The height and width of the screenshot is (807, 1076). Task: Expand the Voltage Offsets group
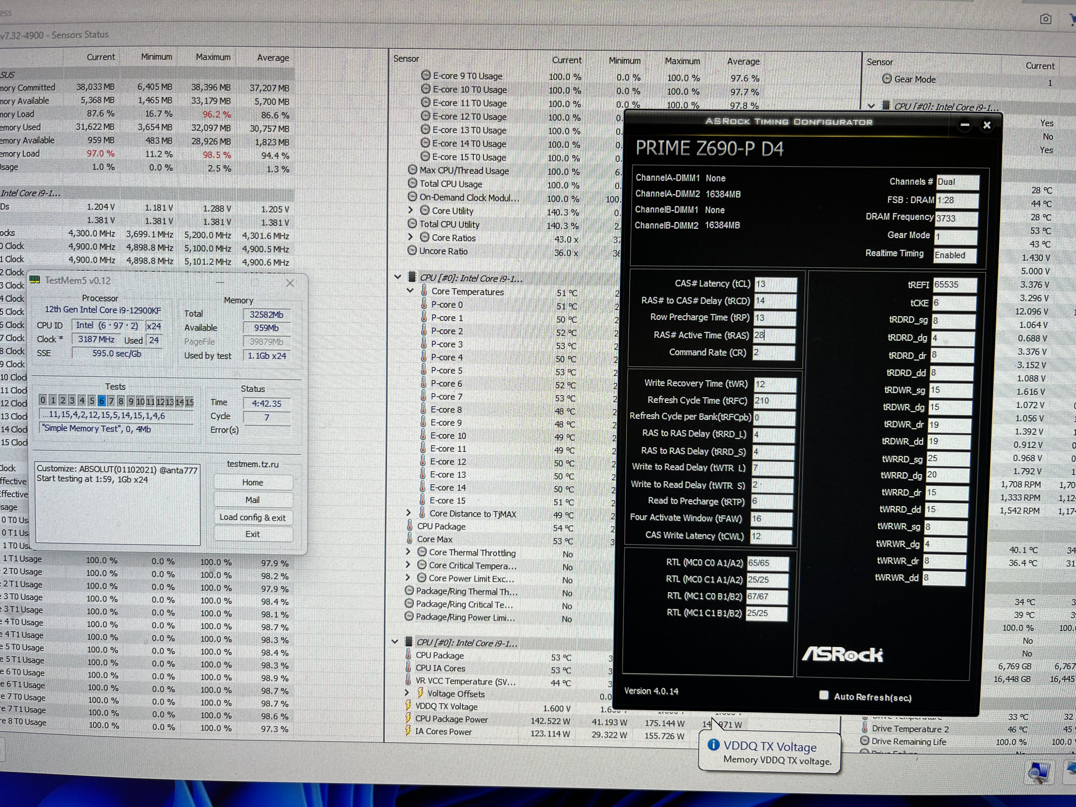(x=407, y=693)
